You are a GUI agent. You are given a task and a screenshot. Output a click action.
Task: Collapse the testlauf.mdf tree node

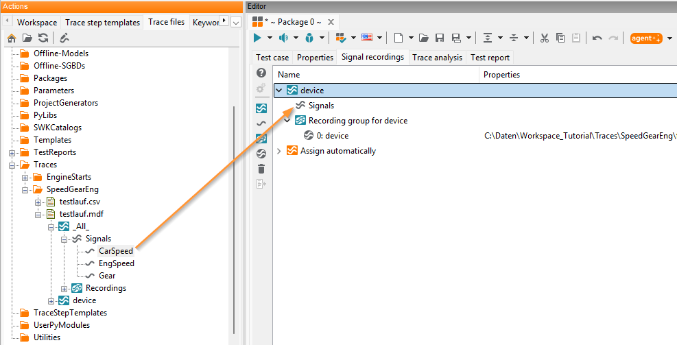(38, 215)
